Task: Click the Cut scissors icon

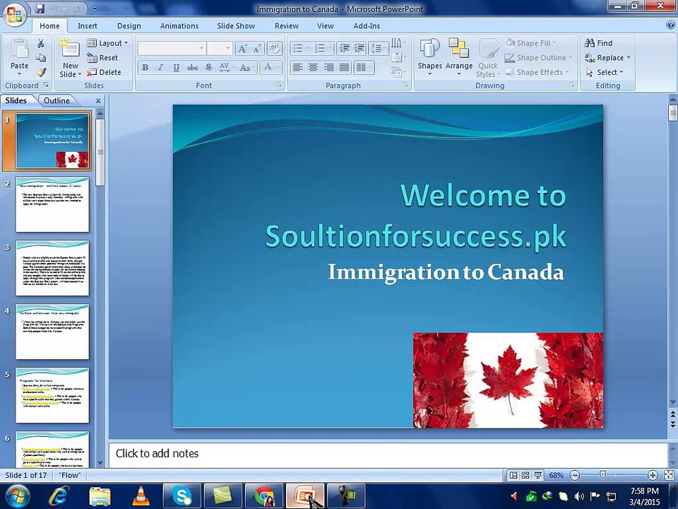Action: click(x=41, y=43)
